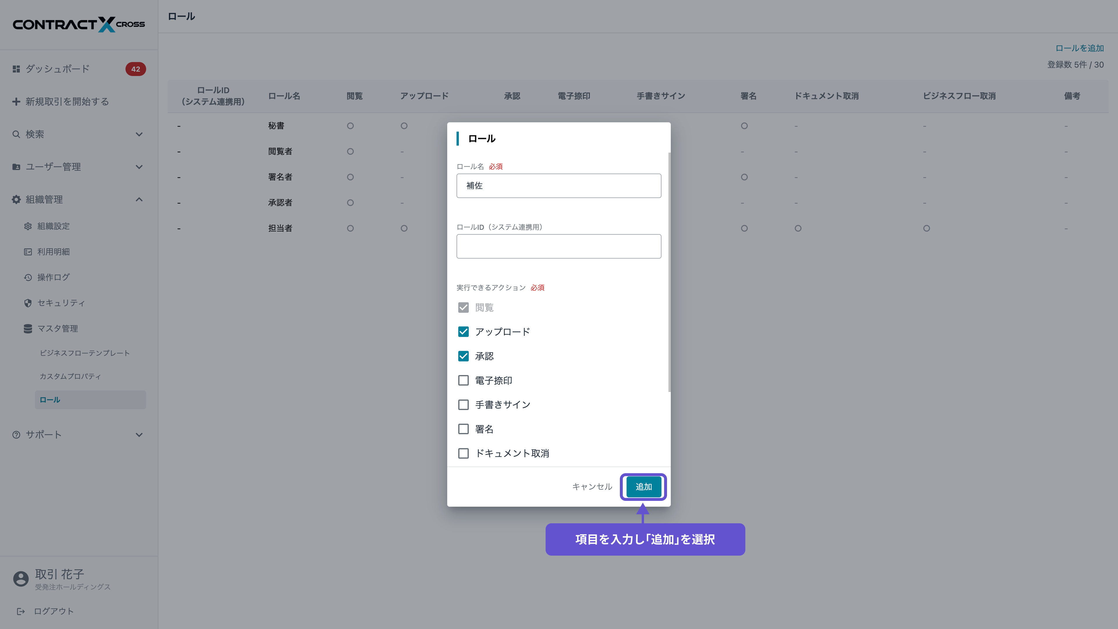This screenshot has width=1118, height=629.
Task: Click the plus icon for new transaction
Action: [x=16, y=102]
